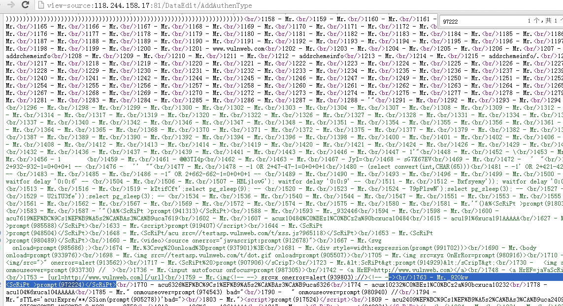Image resolution: width=563 pixels, height=306 pixels.
Task: Click 'addschemeinfo' text before entry 1208
Action: pyautogui.click(x=29, y=56)
